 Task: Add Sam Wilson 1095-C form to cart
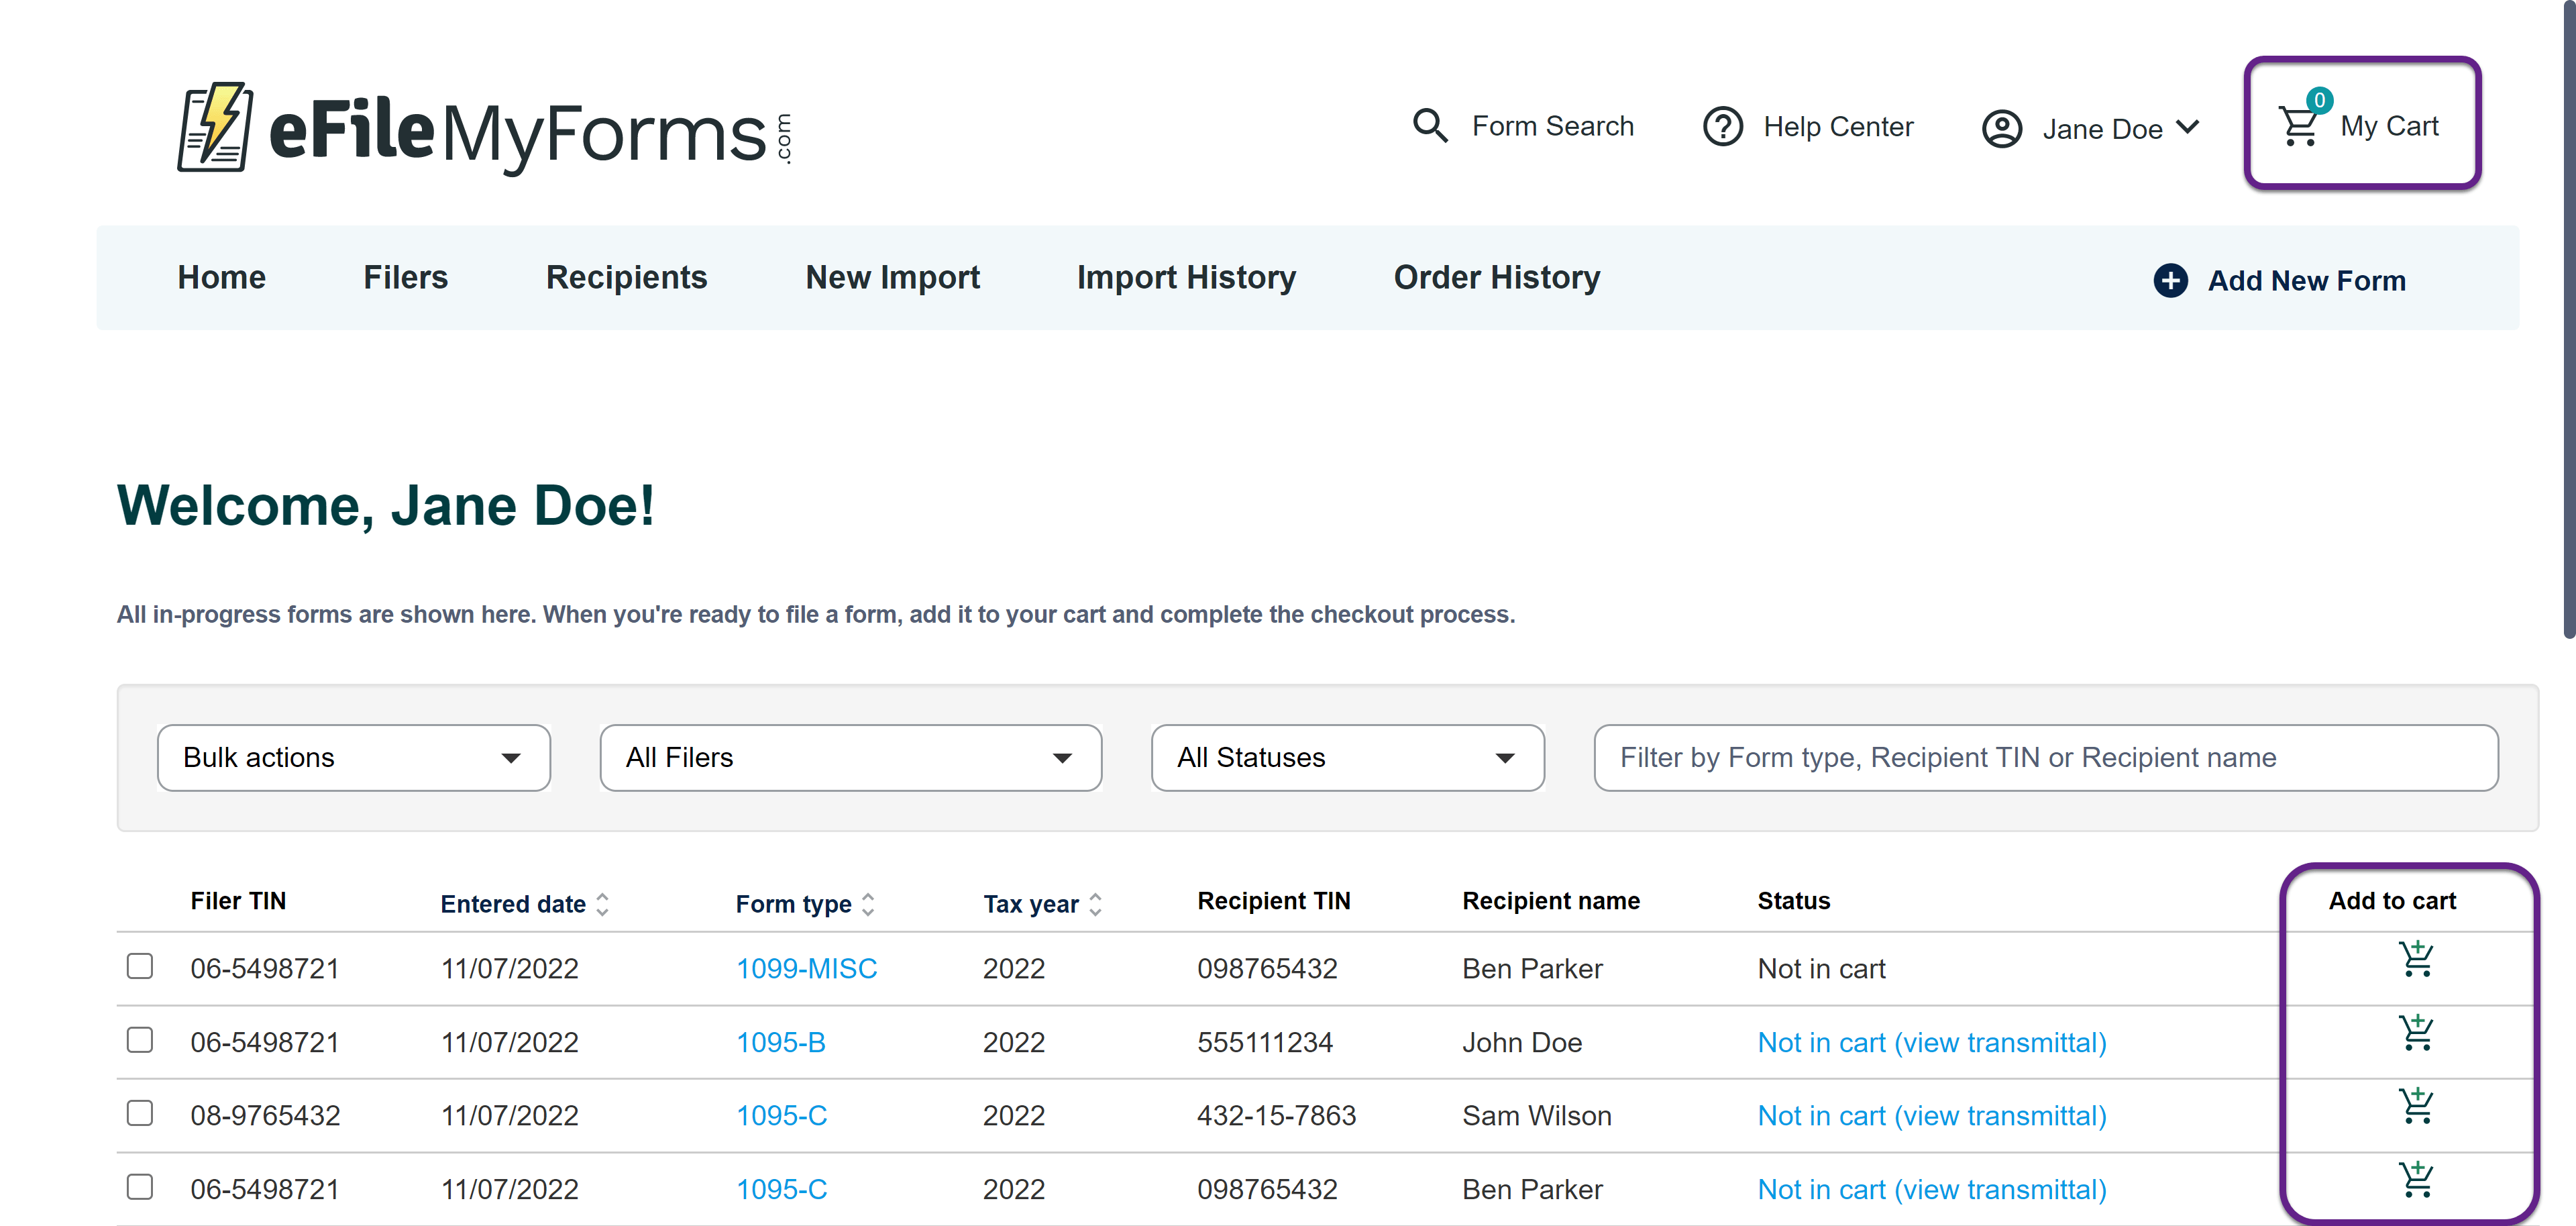(2416, 1106)
